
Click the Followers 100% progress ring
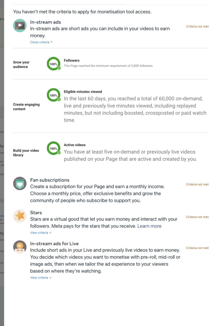[x=53, y=64]
